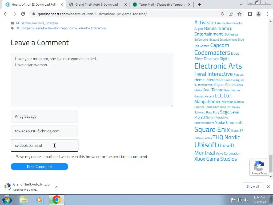The width and height of the screenshot is (273, 205).
Task: Open a new tab with the plus button
Action: pos(199,5)
